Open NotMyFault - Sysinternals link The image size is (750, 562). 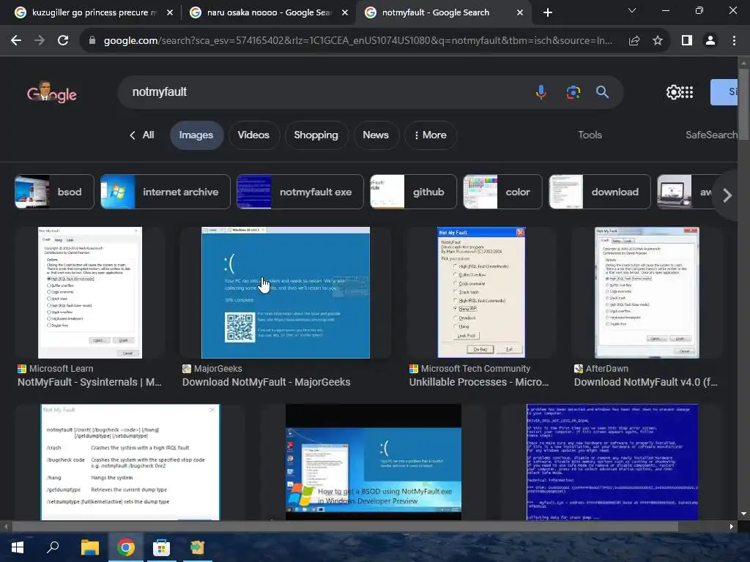point(89,382)
